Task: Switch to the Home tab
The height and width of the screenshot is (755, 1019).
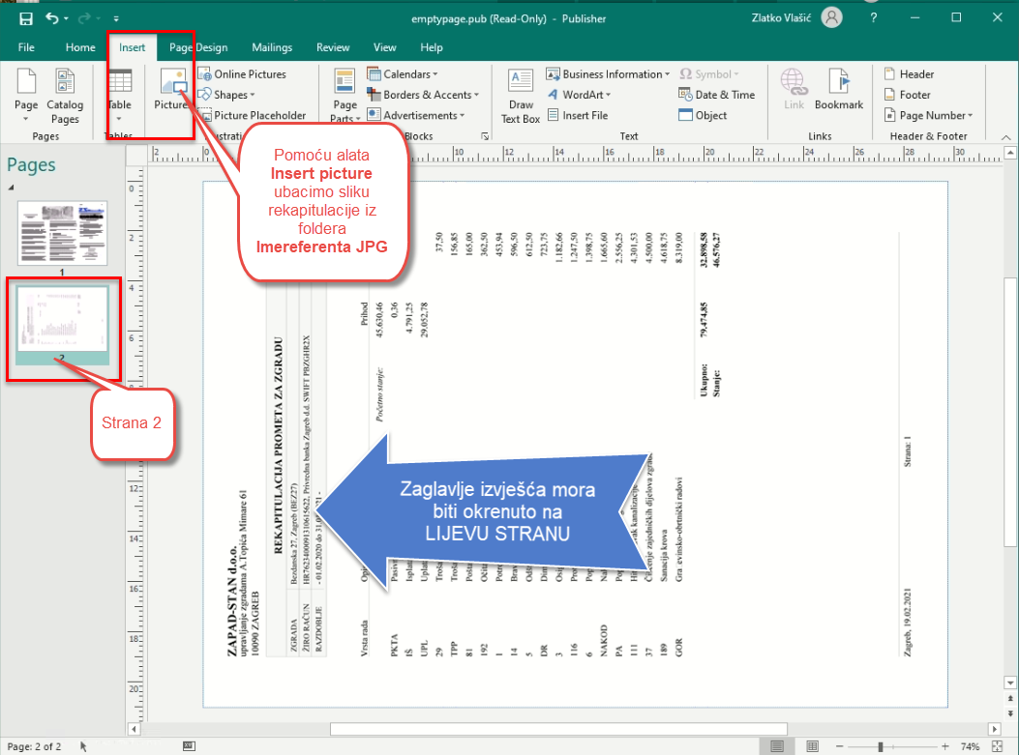Action: click(x=80, y=47)
